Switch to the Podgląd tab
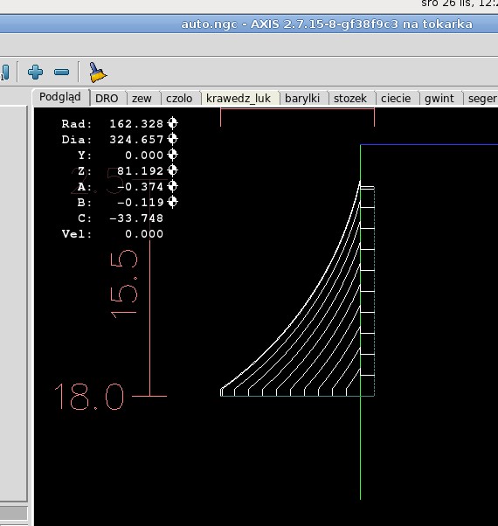 (x=60, y=97)
